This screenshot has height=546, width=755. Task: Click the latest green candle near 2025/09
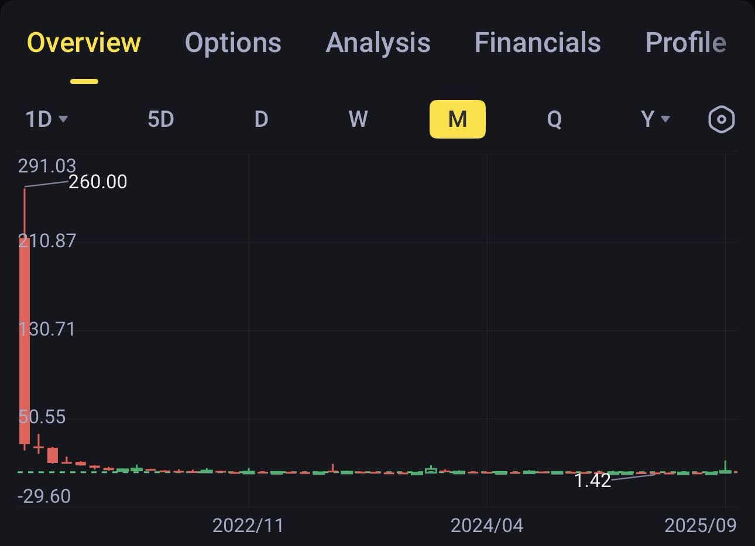coord(725,469)
